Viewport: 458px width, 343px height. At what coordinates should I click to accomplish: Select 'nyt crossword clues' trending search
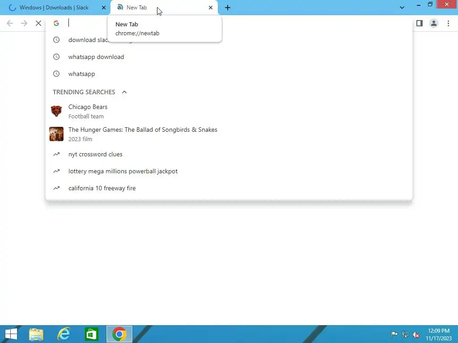[x=229, y=154]
